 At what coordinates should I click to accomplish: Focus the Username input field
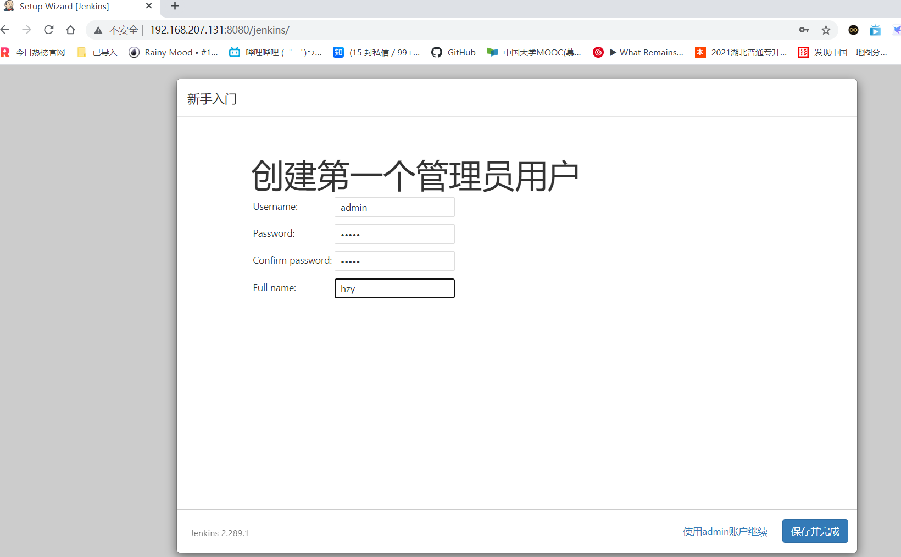coord(394,207)
